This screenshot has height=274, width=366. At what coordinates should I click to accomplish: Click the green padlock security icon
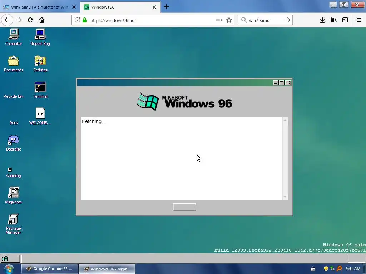85,20
